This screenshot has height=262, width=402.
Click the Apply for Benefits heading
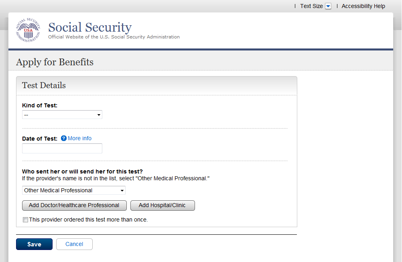(x=55, y=62)
